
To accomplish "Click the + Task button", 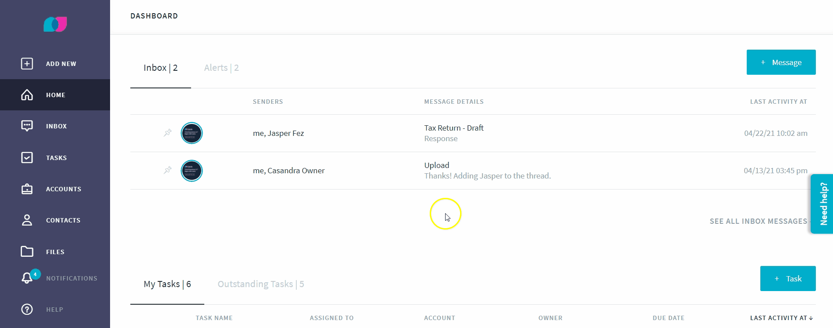I will click(788, 278).
